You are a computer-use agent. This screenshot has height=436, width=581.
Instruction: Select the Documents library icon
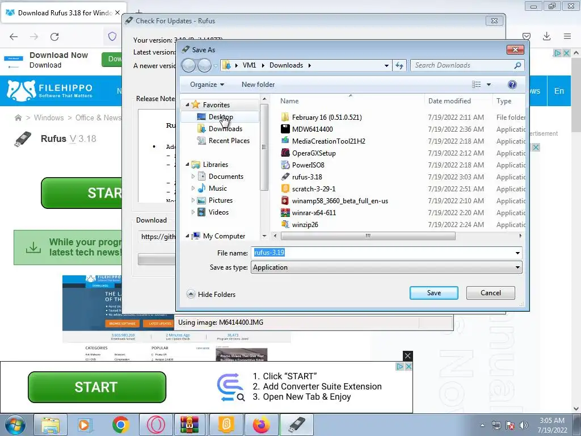click(201, 177)
